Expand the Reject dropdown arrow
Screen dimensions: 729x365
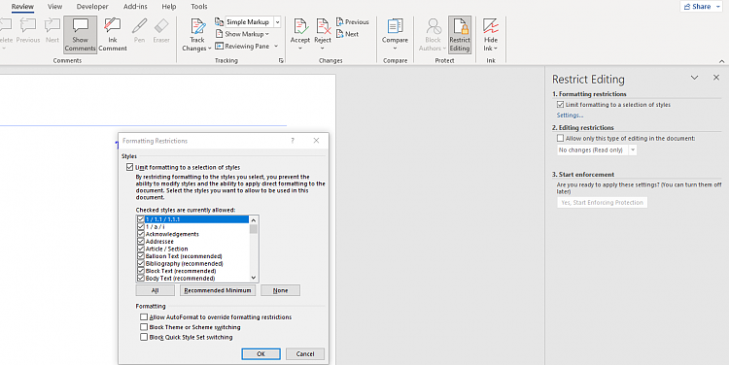(323, 48)
